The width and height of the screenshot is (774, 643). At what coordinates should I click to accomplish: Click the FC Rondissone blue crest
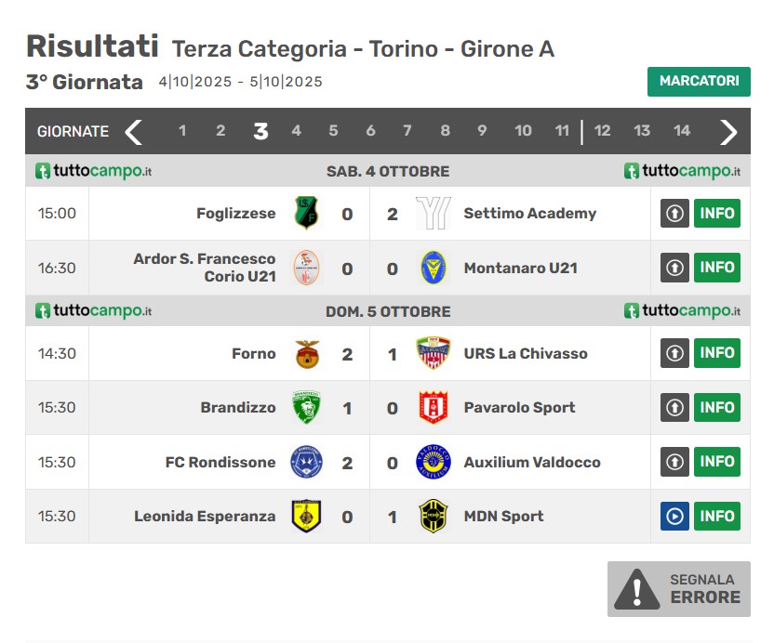306,462
